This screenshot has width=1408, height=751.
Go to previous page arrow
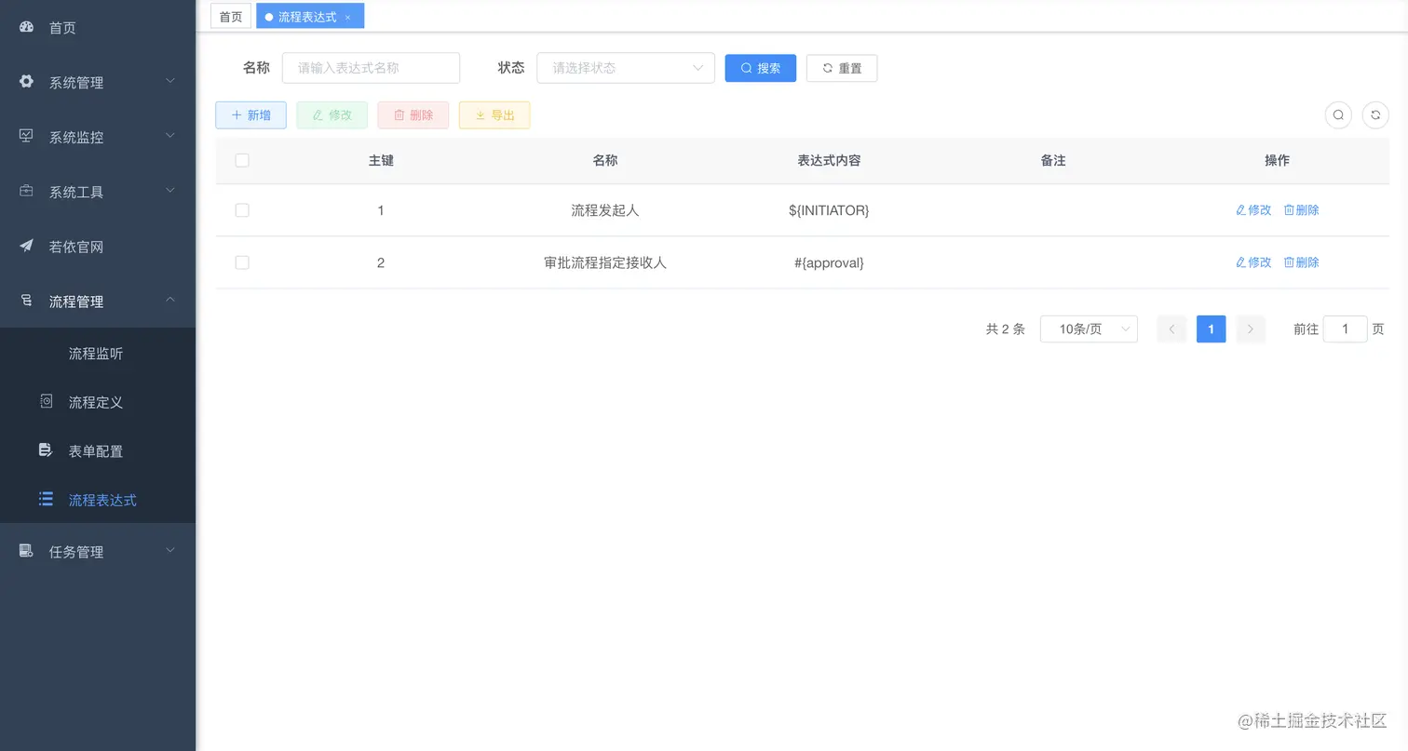1171,329
